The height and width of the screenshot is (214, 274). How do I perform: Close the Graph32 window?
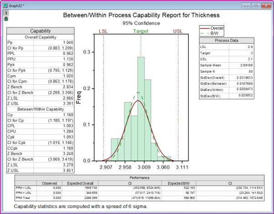266,5
